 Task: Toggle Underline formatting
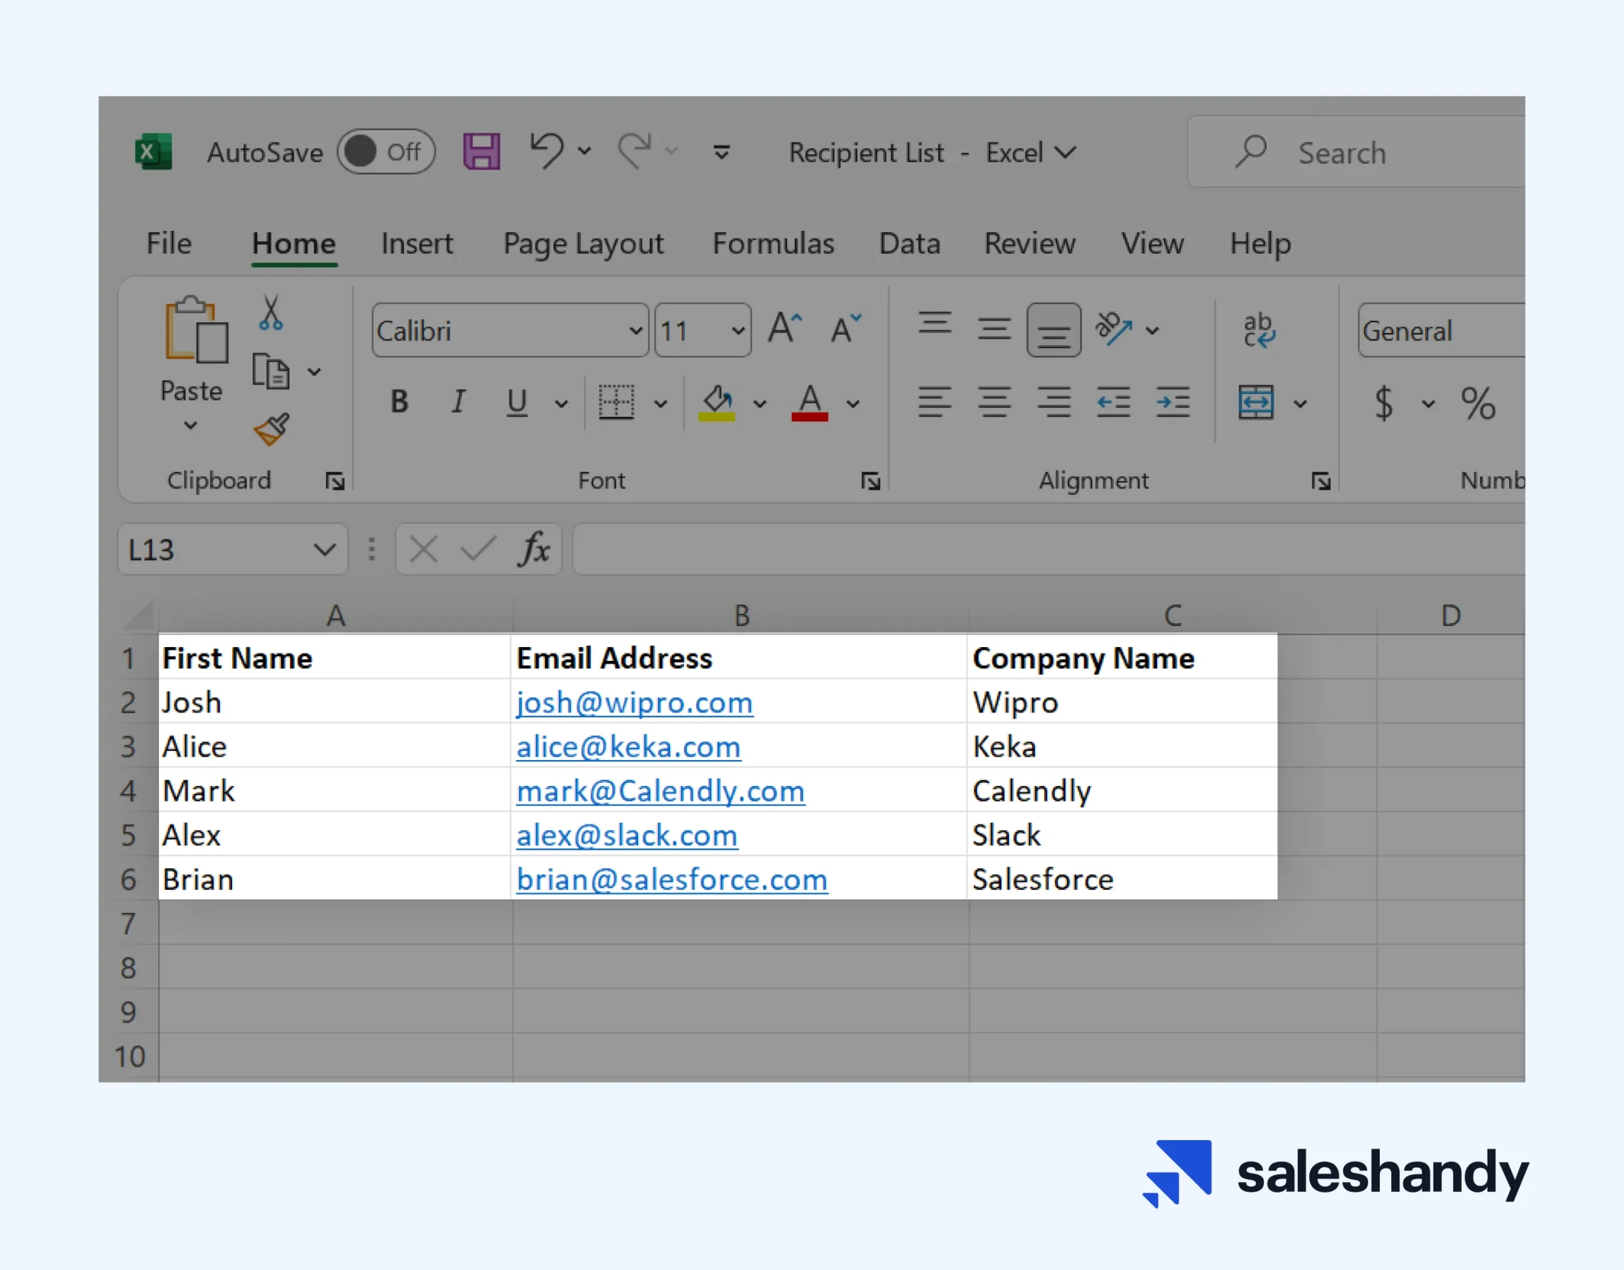(517, 403)
